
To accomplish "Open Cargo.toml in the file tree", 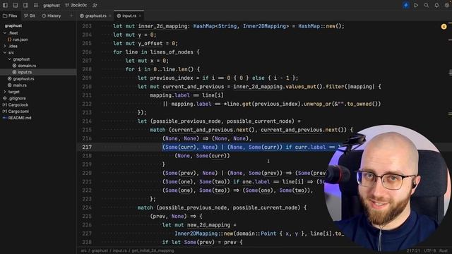I will pyautogui.click(x=18, y=111).
